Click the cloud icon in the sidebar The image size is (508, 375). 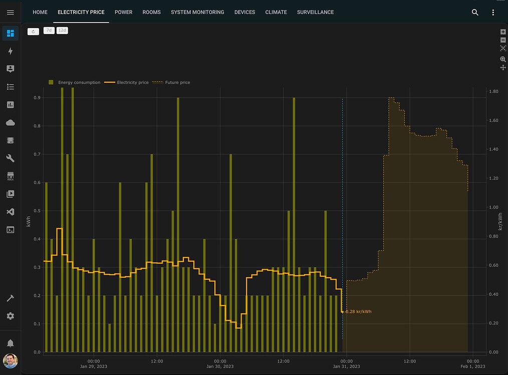tap(10, 122)
